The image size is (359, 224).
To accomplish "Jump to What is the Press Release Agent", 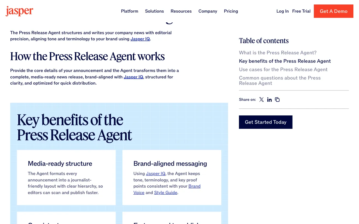I will pyautogui.click(x=278, y=53).
